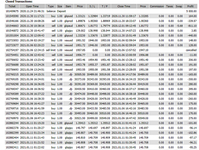The image size is (199, 150).
Task: Click profit value -165.00
Action: click(x=192, y=74)
